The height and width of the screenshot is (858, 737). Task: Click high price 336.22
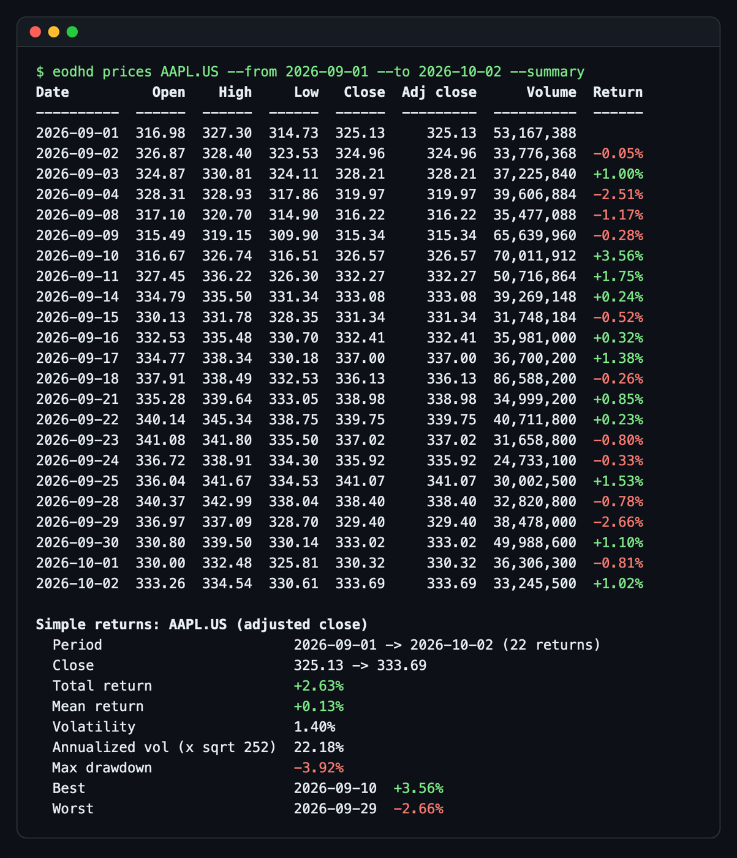227,276
